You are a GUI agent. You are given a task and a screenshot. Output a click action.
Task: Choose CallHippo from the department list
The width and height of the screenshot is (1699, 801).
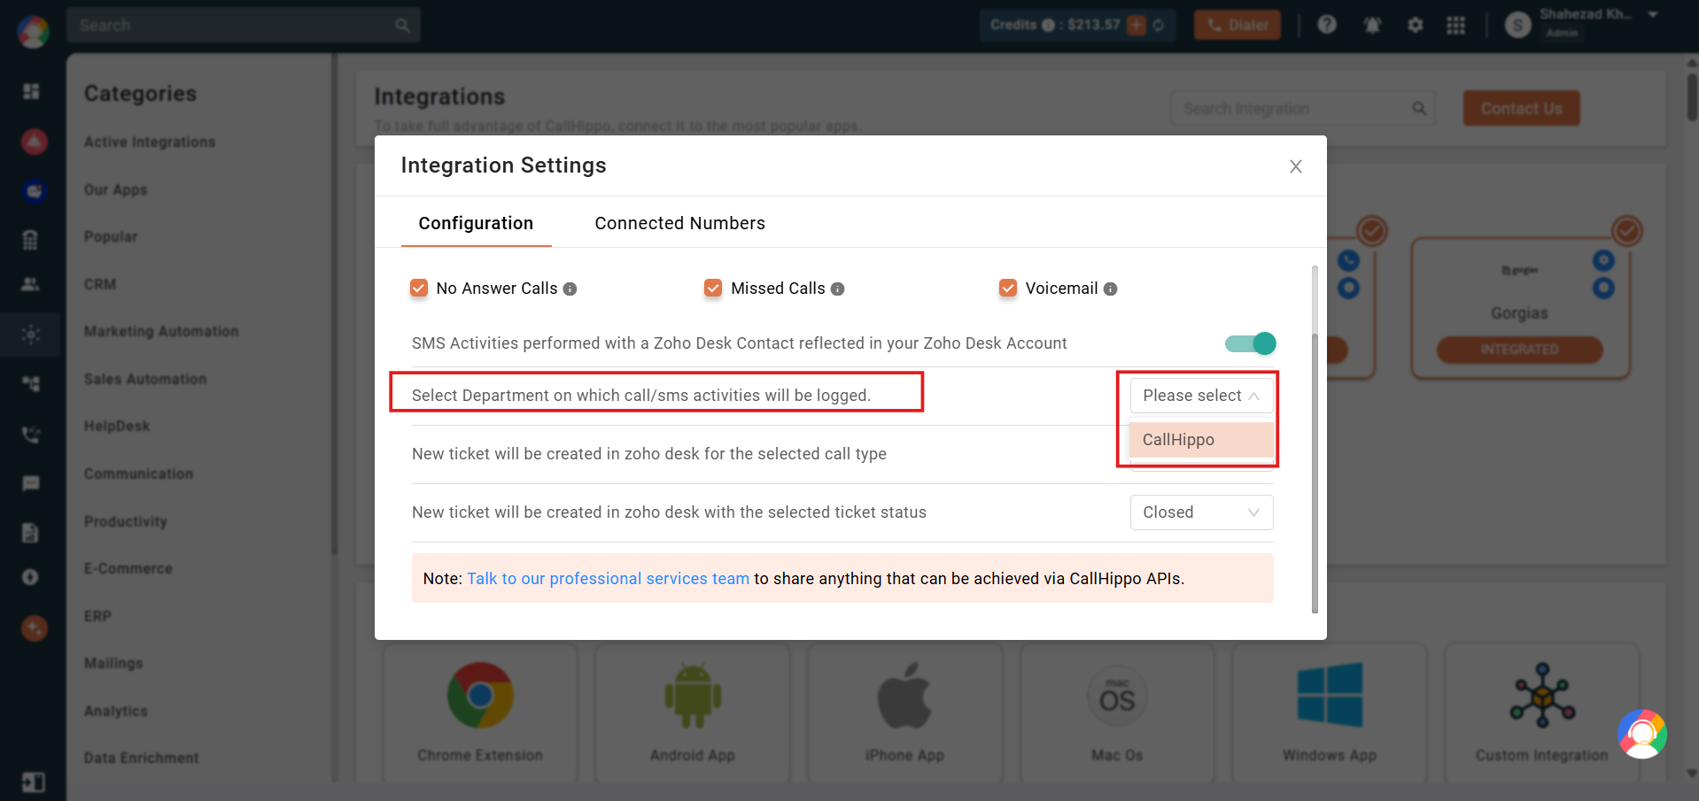coord(1201,440)
